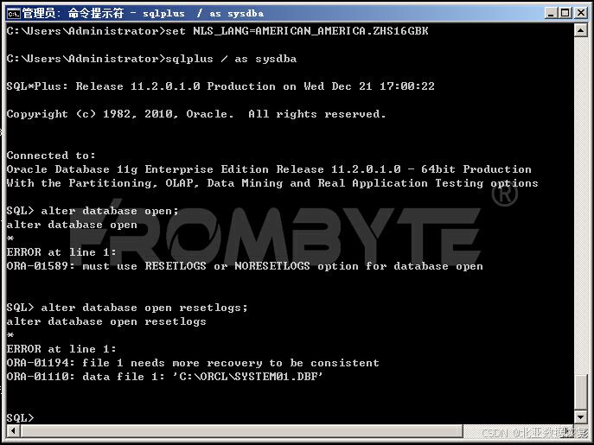Click the second 'ERROR at line 1:' above ORA-01194

(x=61, y=349)
